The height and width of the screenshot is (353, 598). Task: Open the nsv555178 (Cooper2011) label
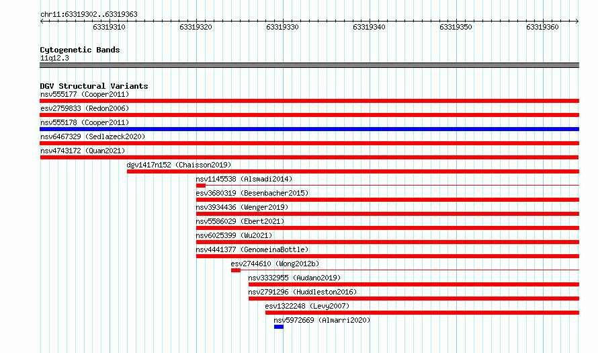click(x=85, y=122)
